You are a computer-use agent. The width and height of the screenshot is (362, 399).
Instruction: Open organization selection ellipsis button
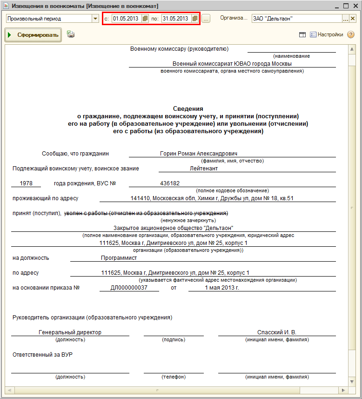pyautogui.click(x=345, y=19)
